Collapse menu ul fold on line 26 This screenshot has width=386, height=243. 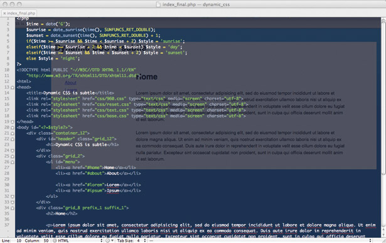(x=13, y=162)
